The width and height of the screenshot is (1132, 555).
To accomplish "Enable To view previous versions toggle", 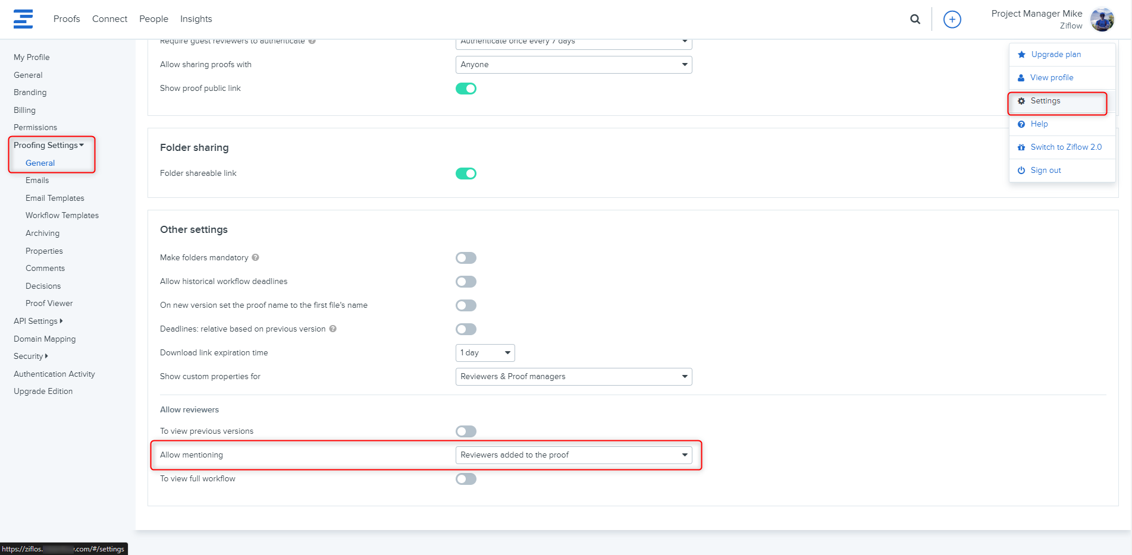I will (466, 431).
